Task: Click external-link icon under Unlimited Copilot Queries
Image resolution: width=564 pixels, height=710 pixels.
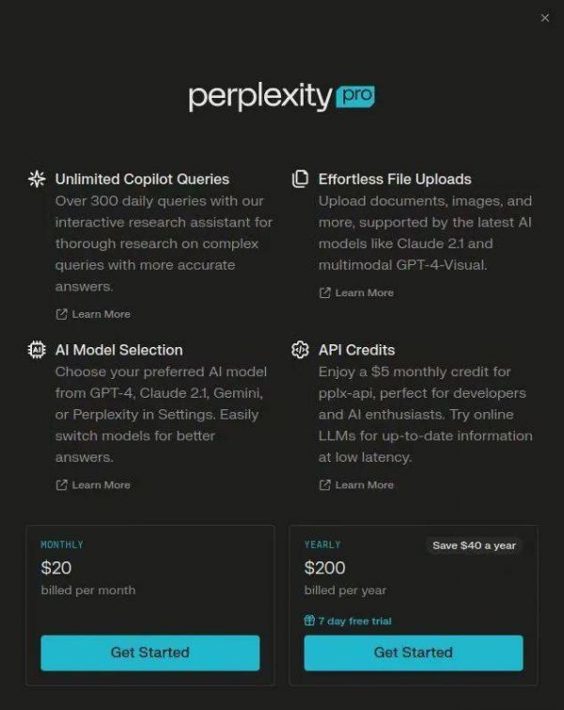Action: [x=61, y=314]
